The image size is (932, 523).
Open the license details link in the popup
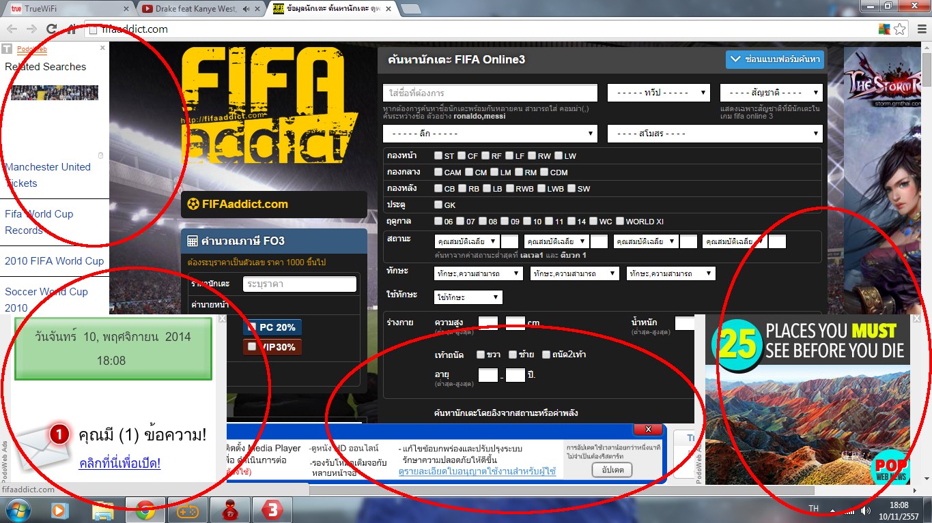coord(477,471)
